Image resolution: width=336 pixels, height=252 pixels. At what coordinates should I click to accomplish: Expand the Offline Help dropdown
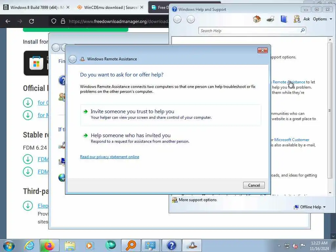[310, 207]
